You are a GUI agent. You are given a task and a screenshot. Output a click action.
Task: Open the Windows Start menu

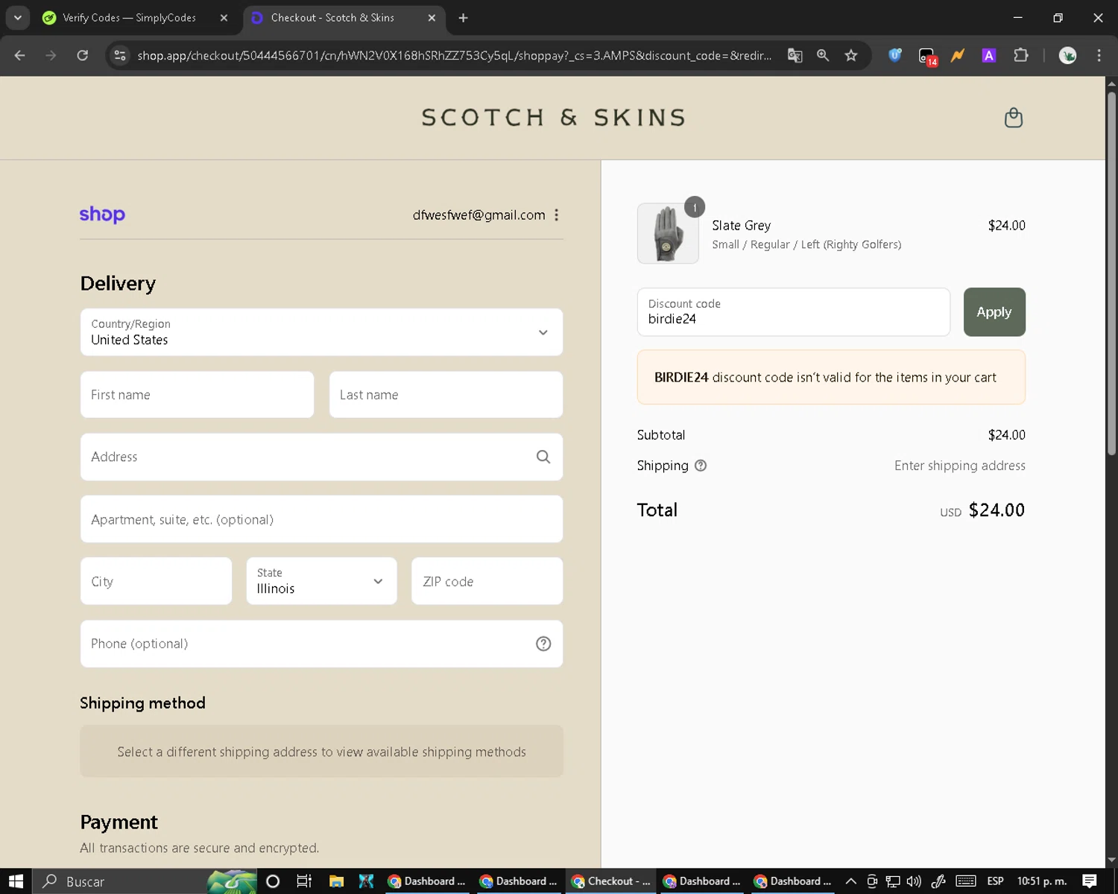16,881
